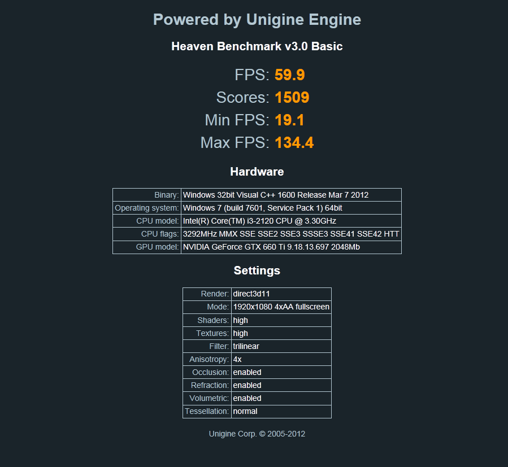Click the Hardware section heading
The width and height of the screenshot is (508, 467).
(257, 172)
